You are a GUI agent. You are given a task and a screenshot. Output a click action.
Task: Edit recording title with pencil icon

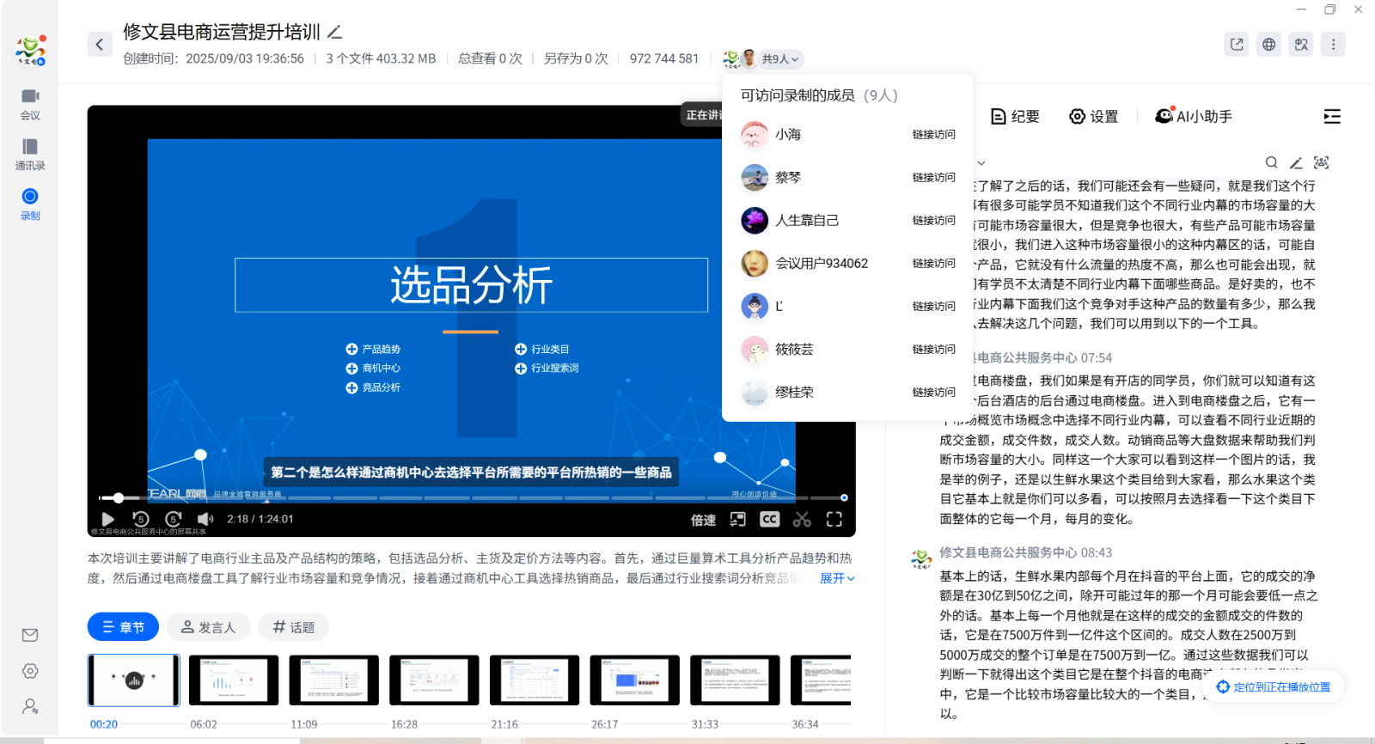pyautogui.click(x=335, y=33)
